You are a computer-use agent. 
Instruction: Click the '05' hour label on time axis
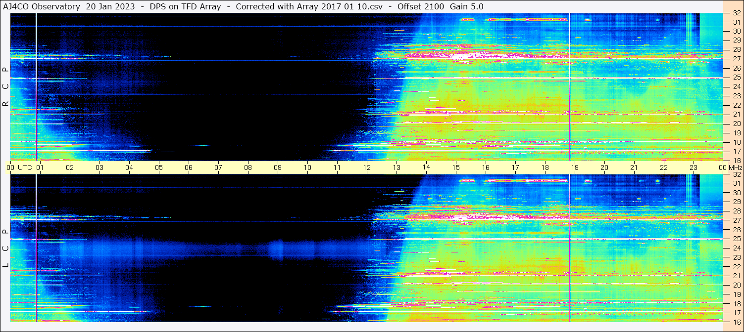pos(159,167)
